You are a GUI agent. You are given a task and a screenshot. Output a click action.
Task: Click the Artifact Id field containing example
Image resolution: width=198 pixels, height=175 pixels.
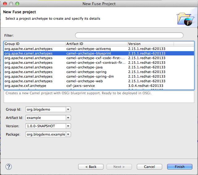tap(46, 118)
